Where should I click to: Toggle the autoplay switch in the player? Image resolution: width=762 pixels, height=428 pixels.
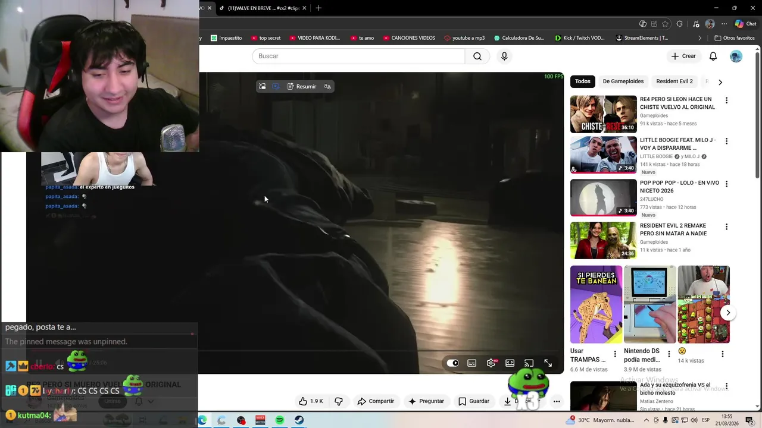pyautogui.click(x=453, y=363)
